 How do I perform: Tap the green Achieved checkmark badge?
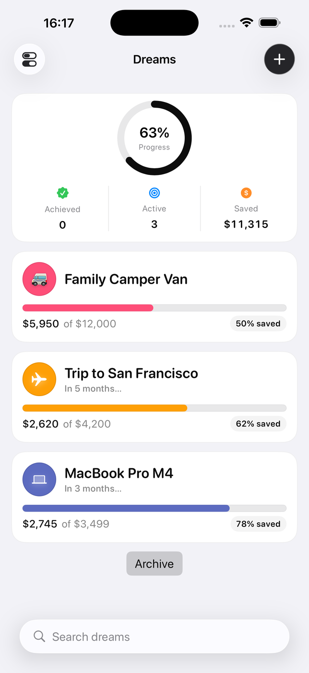pyautogui.click(x=62, y=193)
